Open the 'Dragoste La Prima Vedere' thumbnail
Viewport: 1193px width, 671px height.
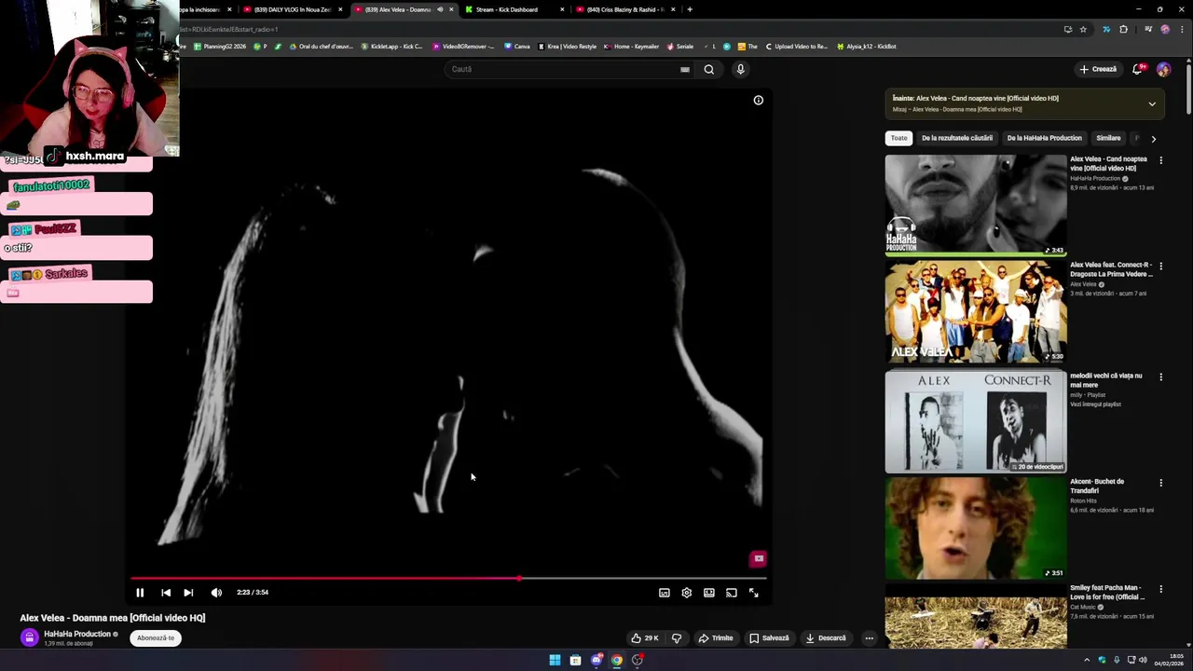[x=976, y=311]
